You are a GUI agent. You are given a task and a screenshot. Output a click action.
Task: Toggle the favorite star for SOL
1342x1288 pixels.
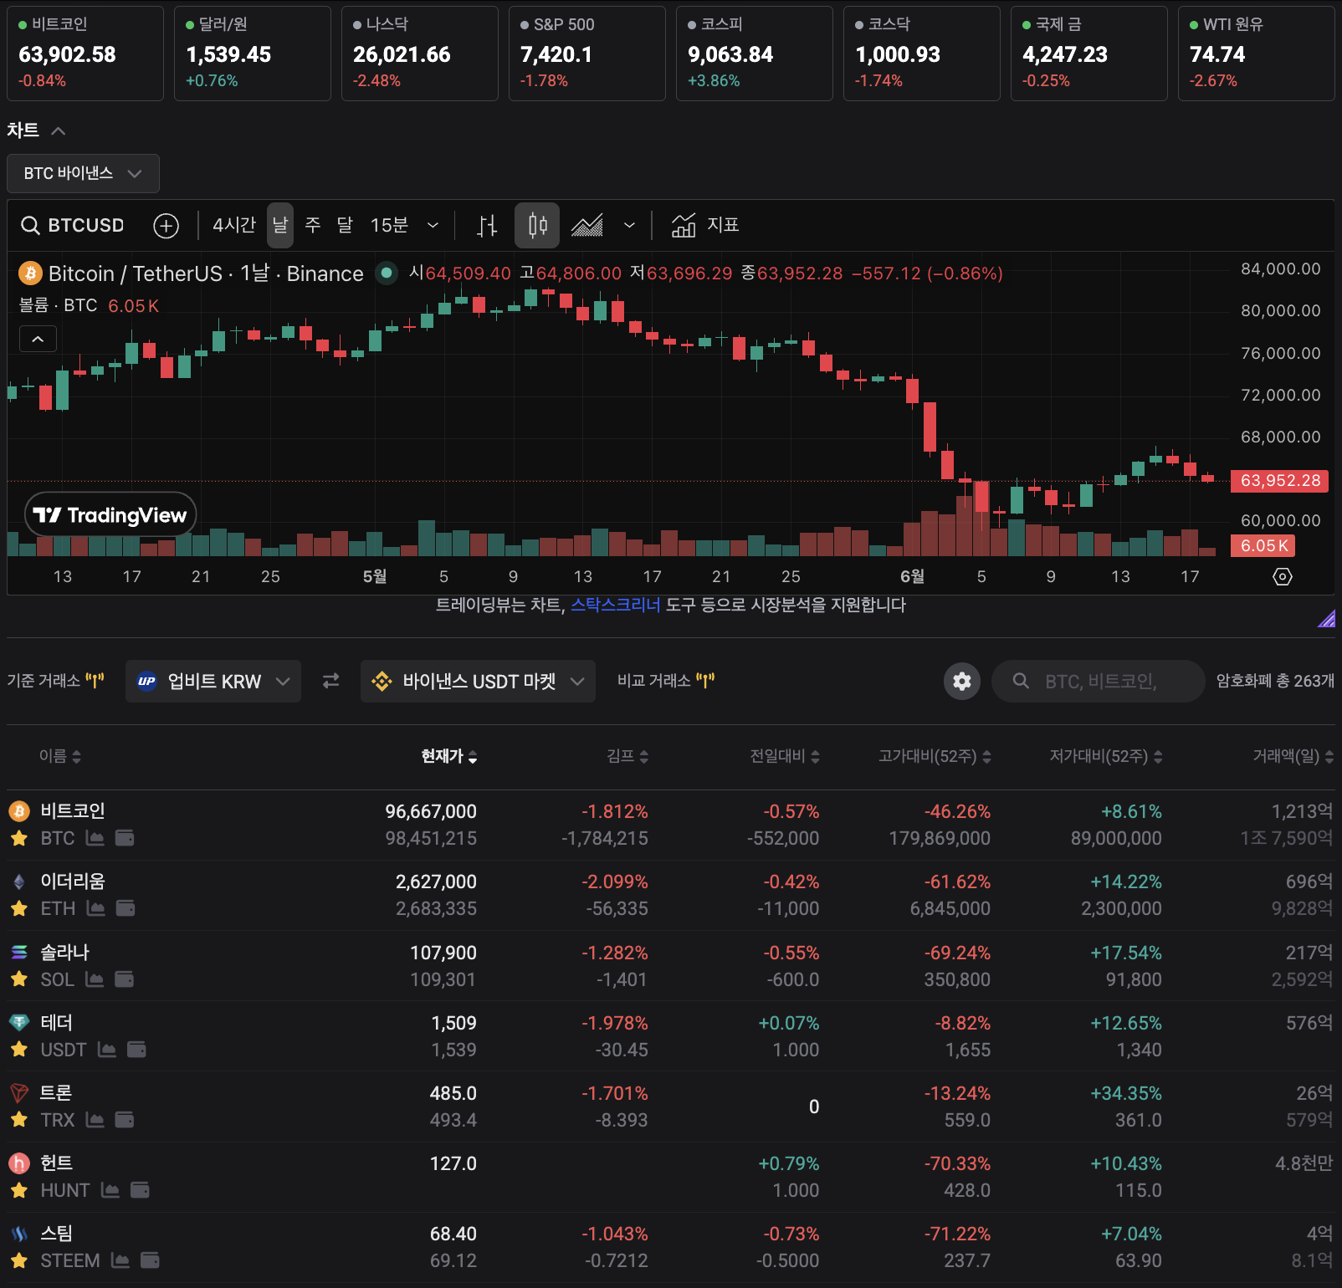tap(19, 979)
